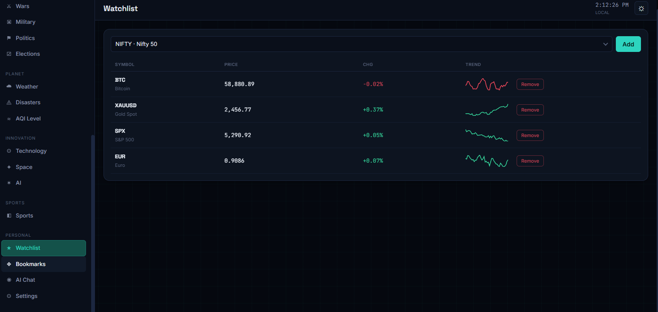Remove Bitcoin from the watchlist
This screenshot has width=658, height=312.
(x=530, y=84)
